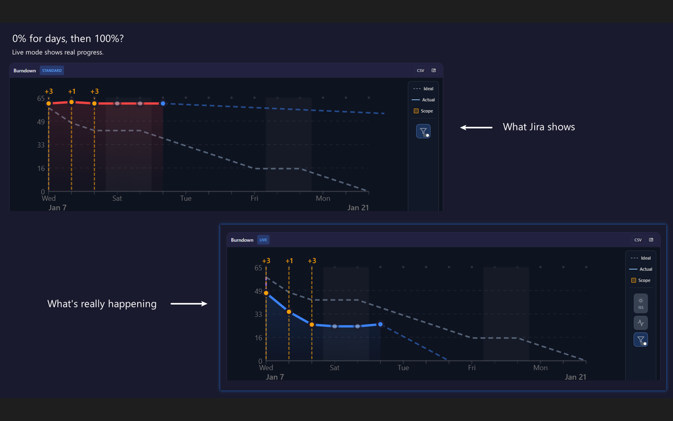The image size is (673, 421).
Task: Click the +1 scope change marker on Live chart
Action: tap(289, 260)
